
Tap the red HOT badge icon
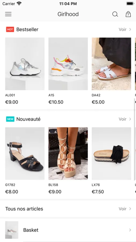[10, 29]
